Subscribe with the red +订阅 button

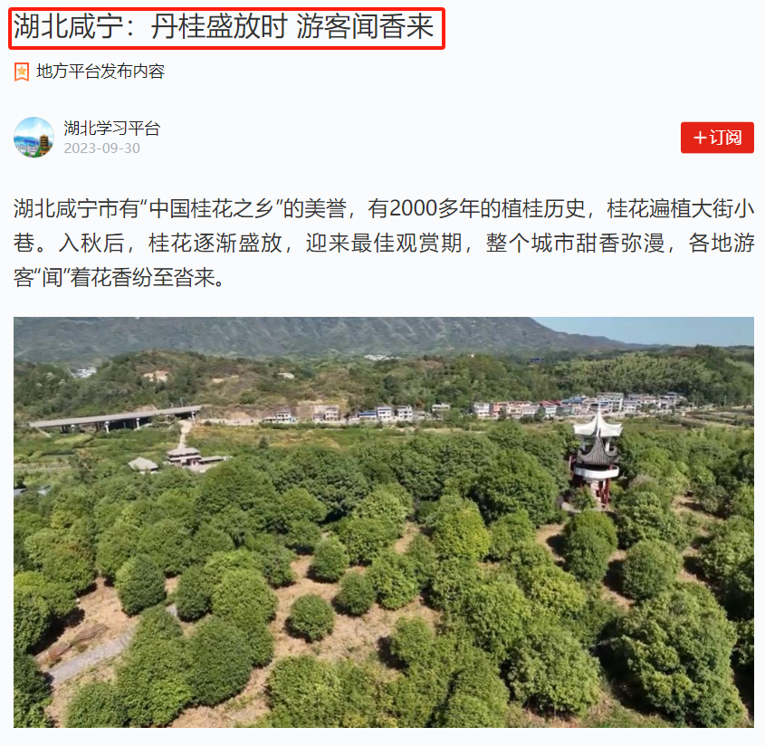coord(717,138)
